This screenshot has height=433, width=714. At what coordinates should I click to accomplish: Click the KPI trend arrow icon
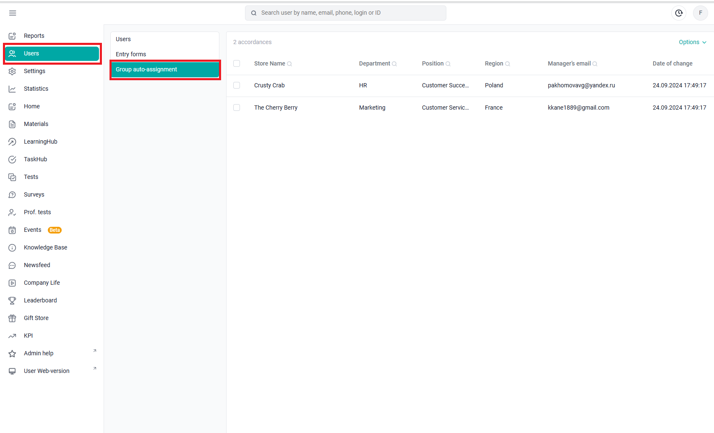[12, 336]
